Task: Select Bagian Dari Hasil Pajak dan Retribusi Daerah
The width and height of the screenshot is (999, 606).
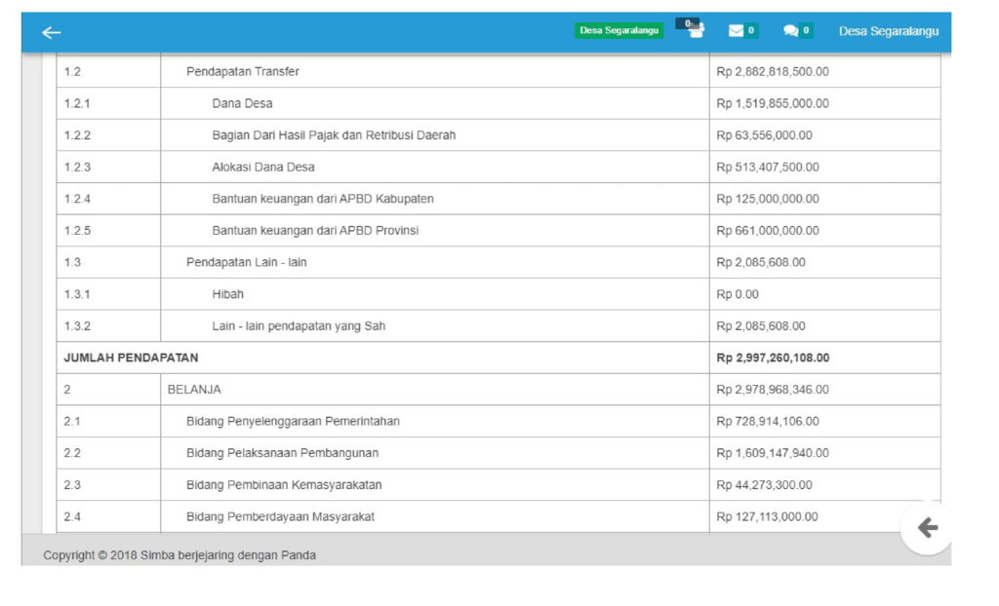Action: (x=334, y=135)
